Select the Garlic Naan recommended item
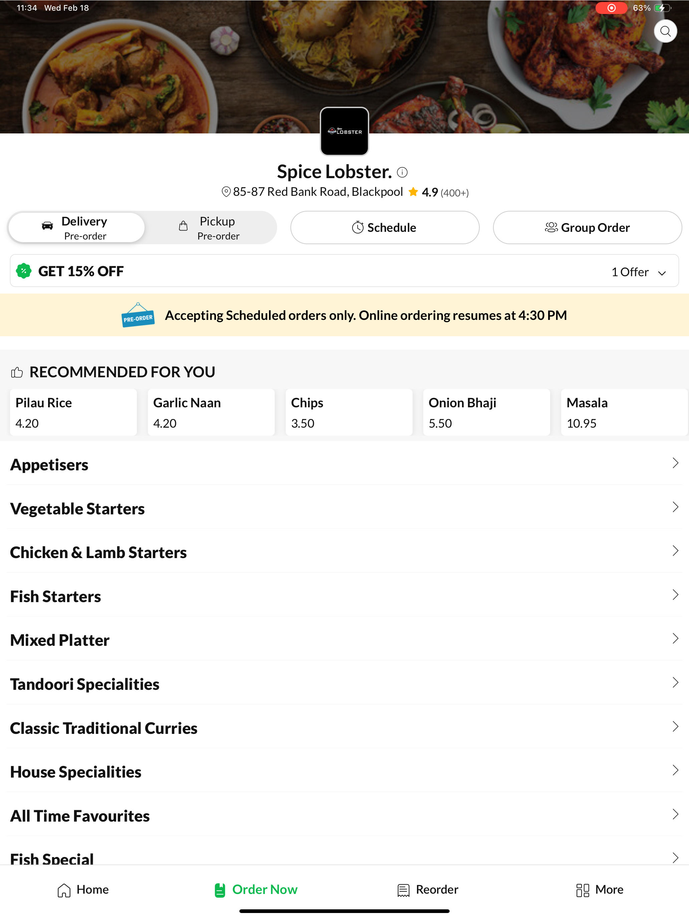Screen dimensions: 689x918 tap(211, 412)
